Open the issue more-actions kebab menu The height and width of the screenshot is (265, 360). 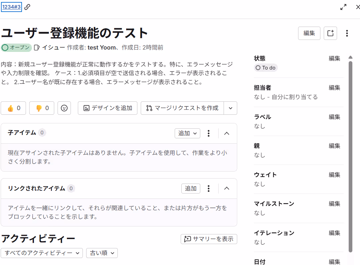(347, 33)
